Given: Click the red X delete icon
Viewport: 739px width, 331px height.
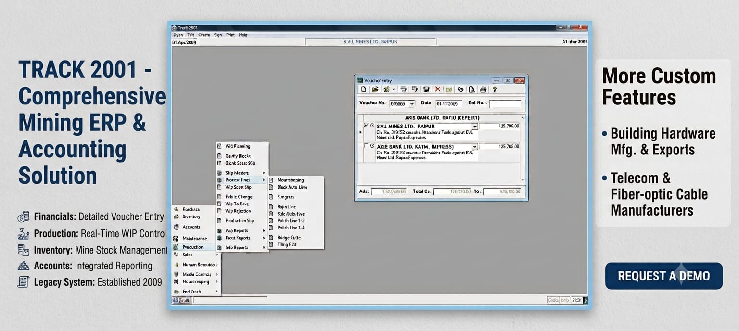Looking at the screenshot, I should coord(438,89).
